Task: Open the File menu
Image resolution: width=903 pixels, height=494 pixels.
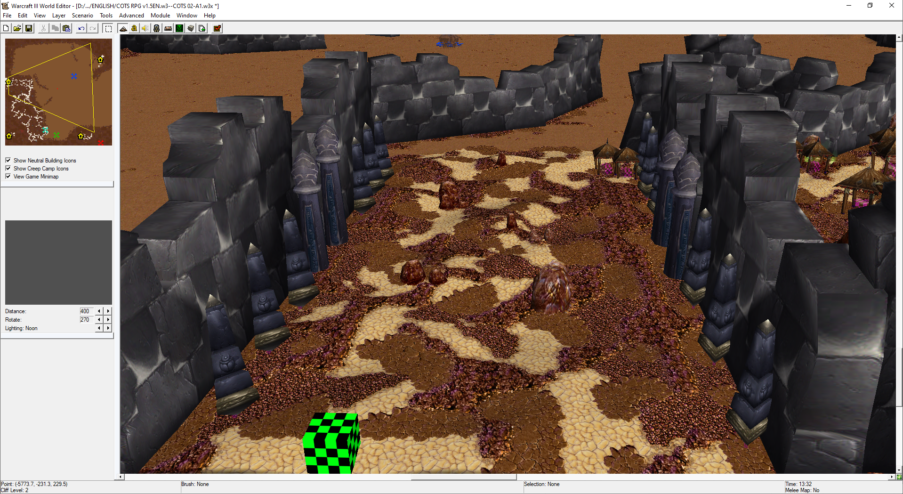Action: click(7, 16)
